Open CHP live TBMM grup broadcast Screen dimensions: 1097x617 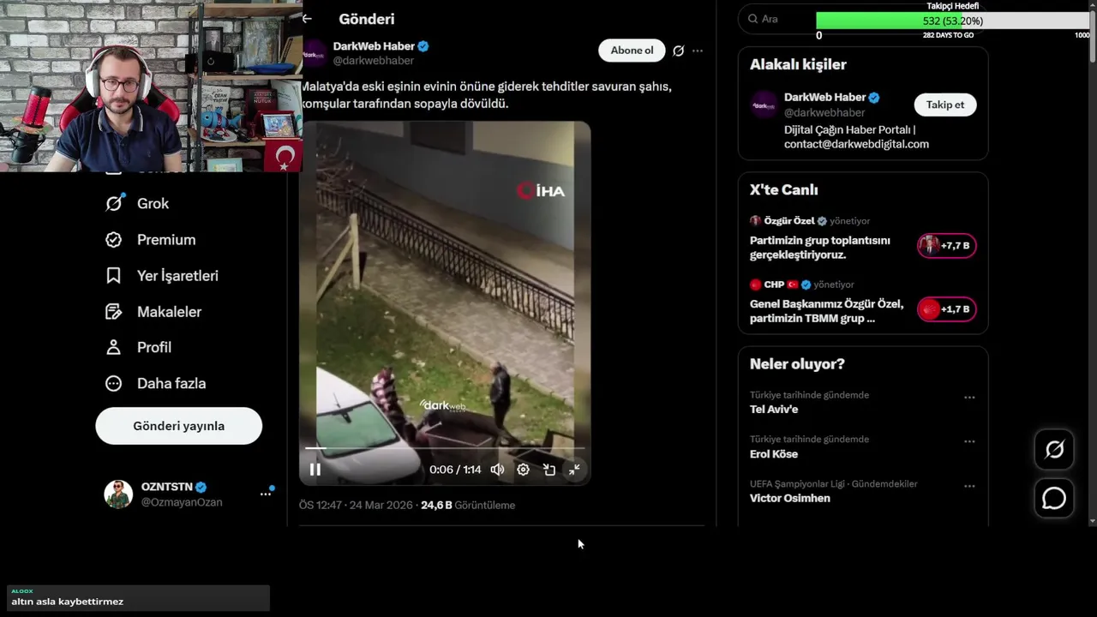click(827, 311)
